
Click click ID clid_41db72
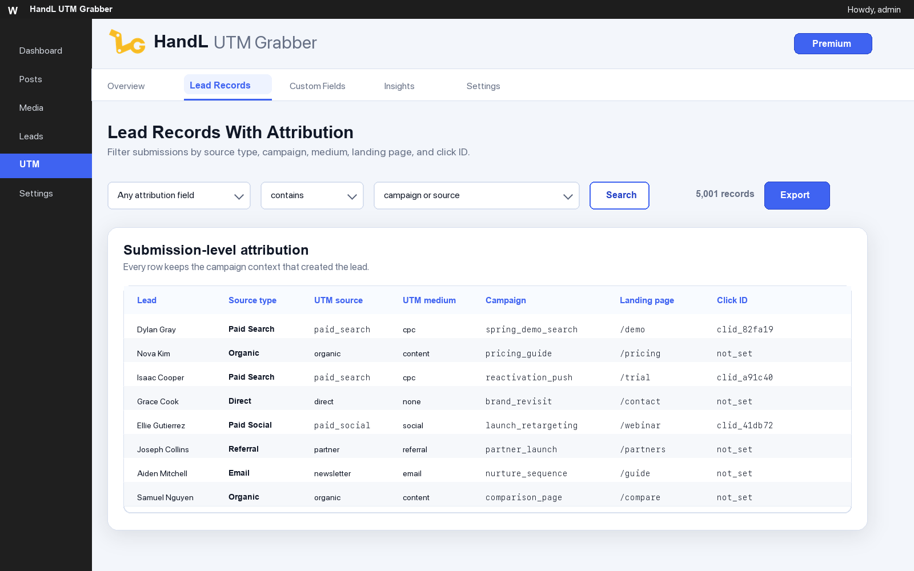[x=745, y=425]
